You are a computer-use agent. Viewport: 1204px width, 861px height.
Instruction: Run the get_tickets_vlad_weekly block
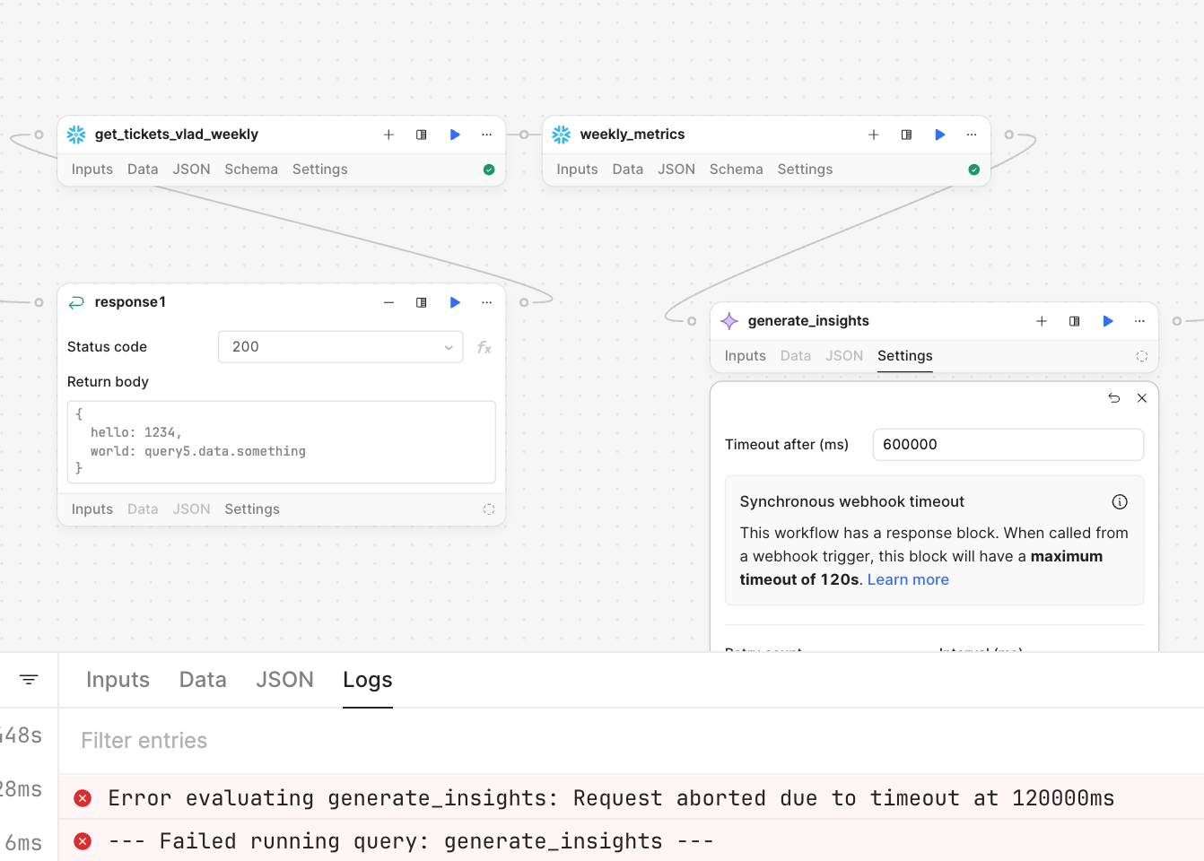pyautogui.click(x=455, y=135)
